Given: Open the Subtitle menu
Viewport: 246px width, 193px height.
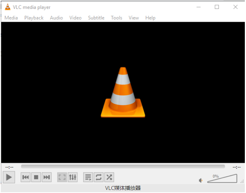Looking at the screenshot, I should coord(96,18).
